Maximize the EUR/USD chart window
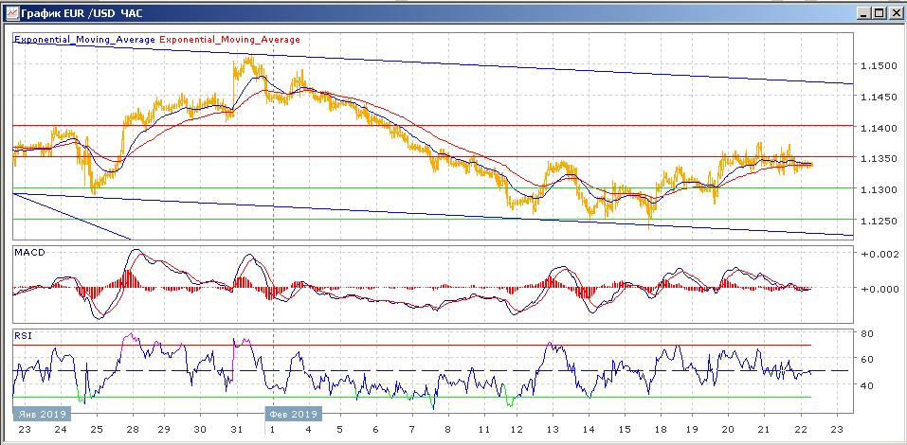 pyautogui.click(x=879, y=13)
